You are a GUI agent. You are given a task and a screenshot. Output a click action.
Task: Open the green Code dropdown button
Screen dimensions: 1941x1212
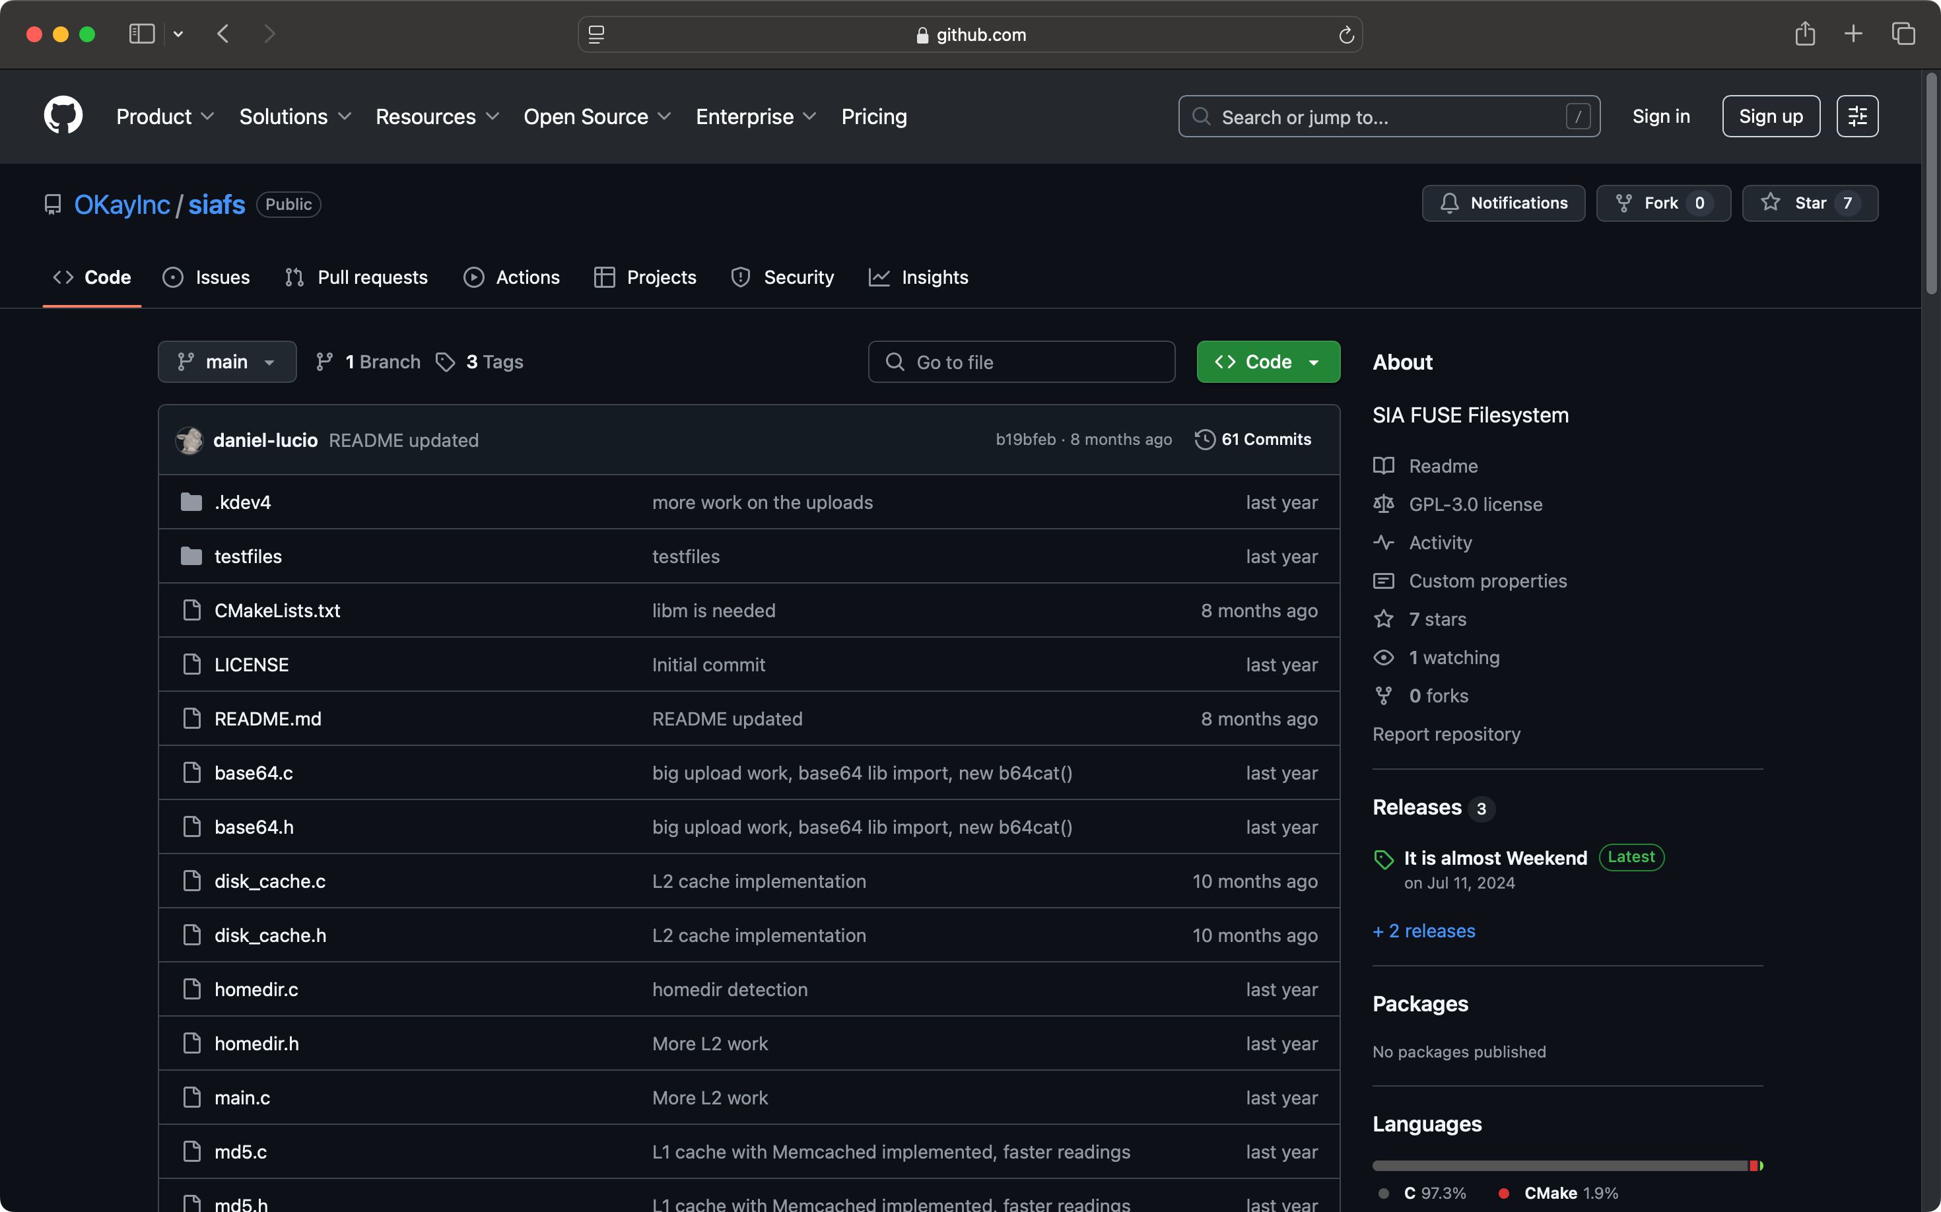click(x=1268, y=362)
